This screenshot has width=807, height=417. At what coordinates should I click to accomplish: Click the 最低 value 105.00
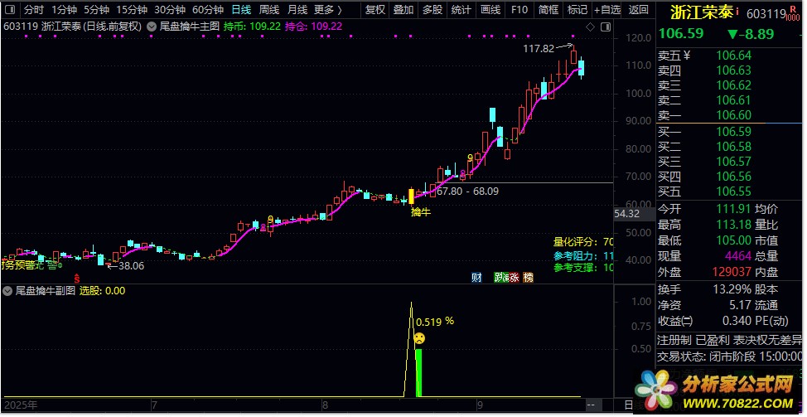(734, 240)
